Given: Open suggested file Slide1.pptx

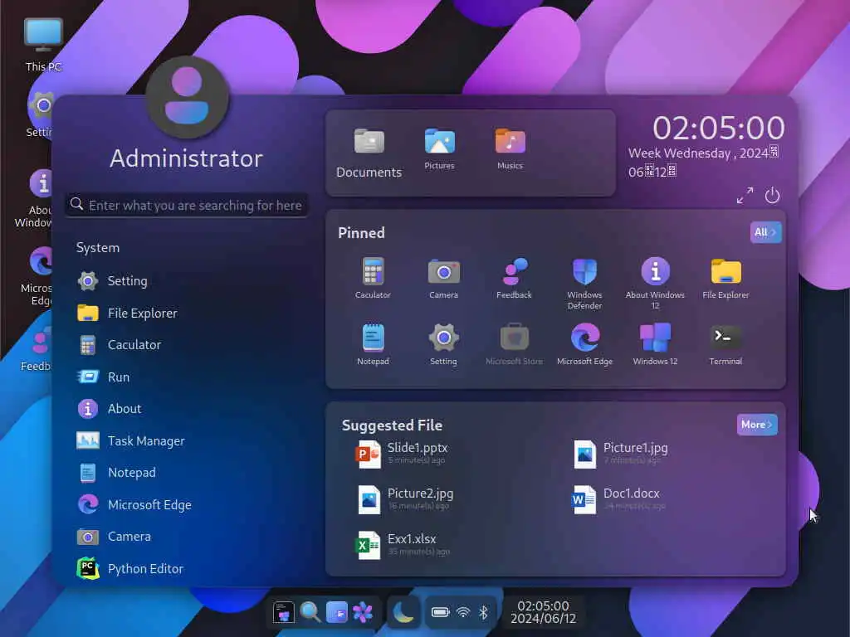Looking at the screenshot, I should point(403,454).
